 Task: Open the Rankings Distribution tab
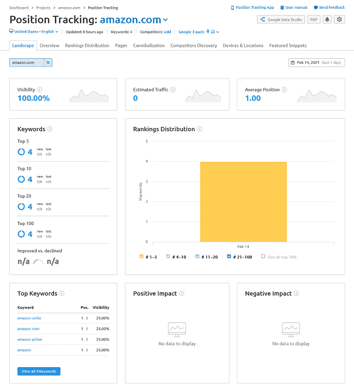(x=87, y=46)
